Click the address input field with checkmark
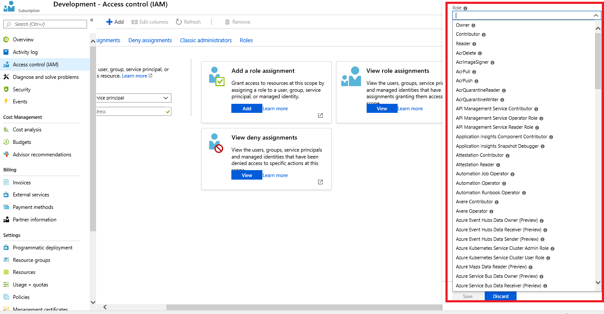Viewport: 604px width, 314px height. click(134, 112)
